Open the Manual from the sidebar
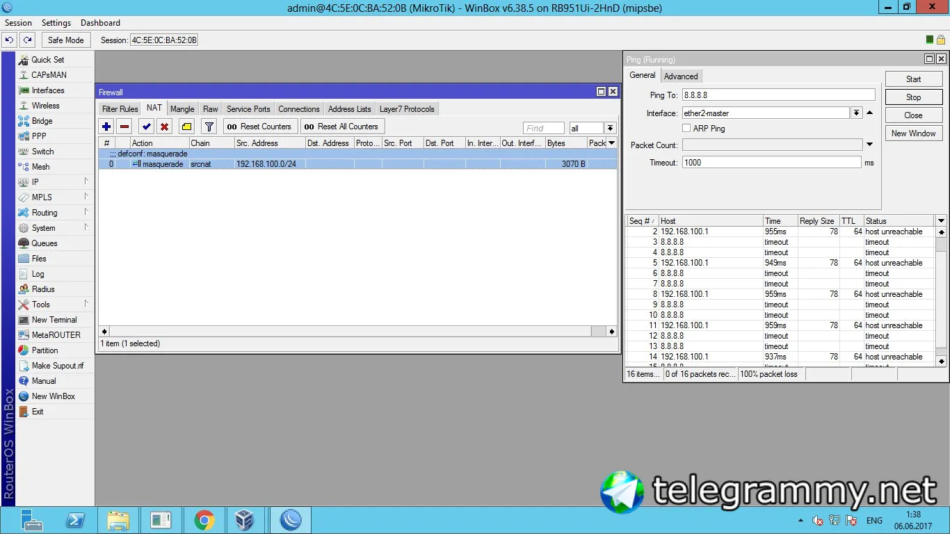The image size is (950, 534). (43, 381)
